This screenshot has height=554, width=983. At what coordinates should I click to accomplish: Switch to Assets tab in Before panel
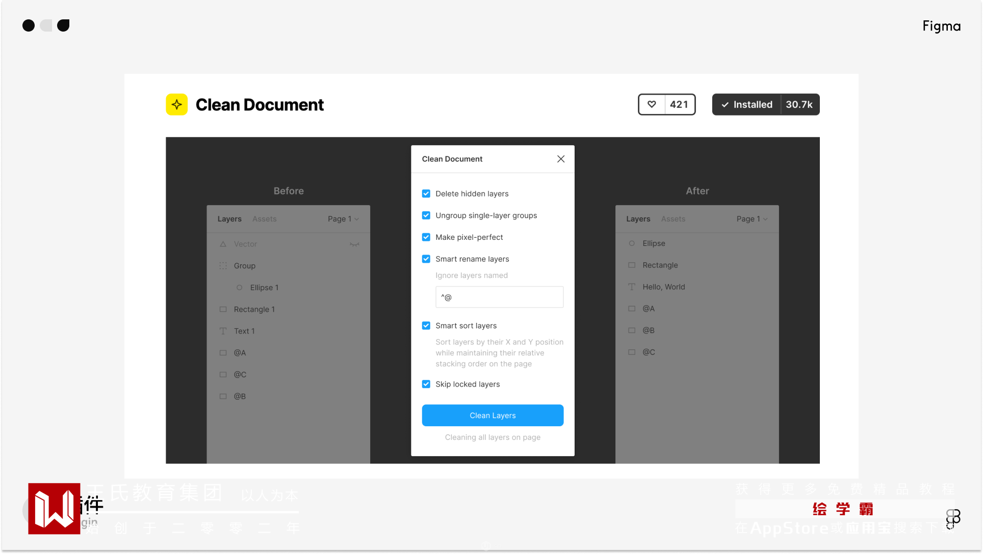264,219
